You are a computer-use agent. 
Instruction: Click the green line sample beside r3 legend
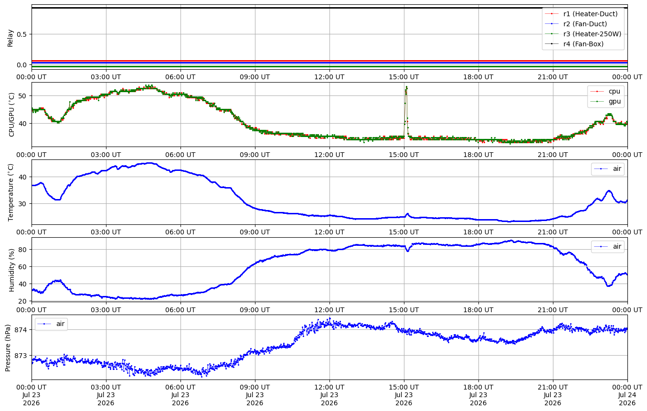(x=552, y=34)
